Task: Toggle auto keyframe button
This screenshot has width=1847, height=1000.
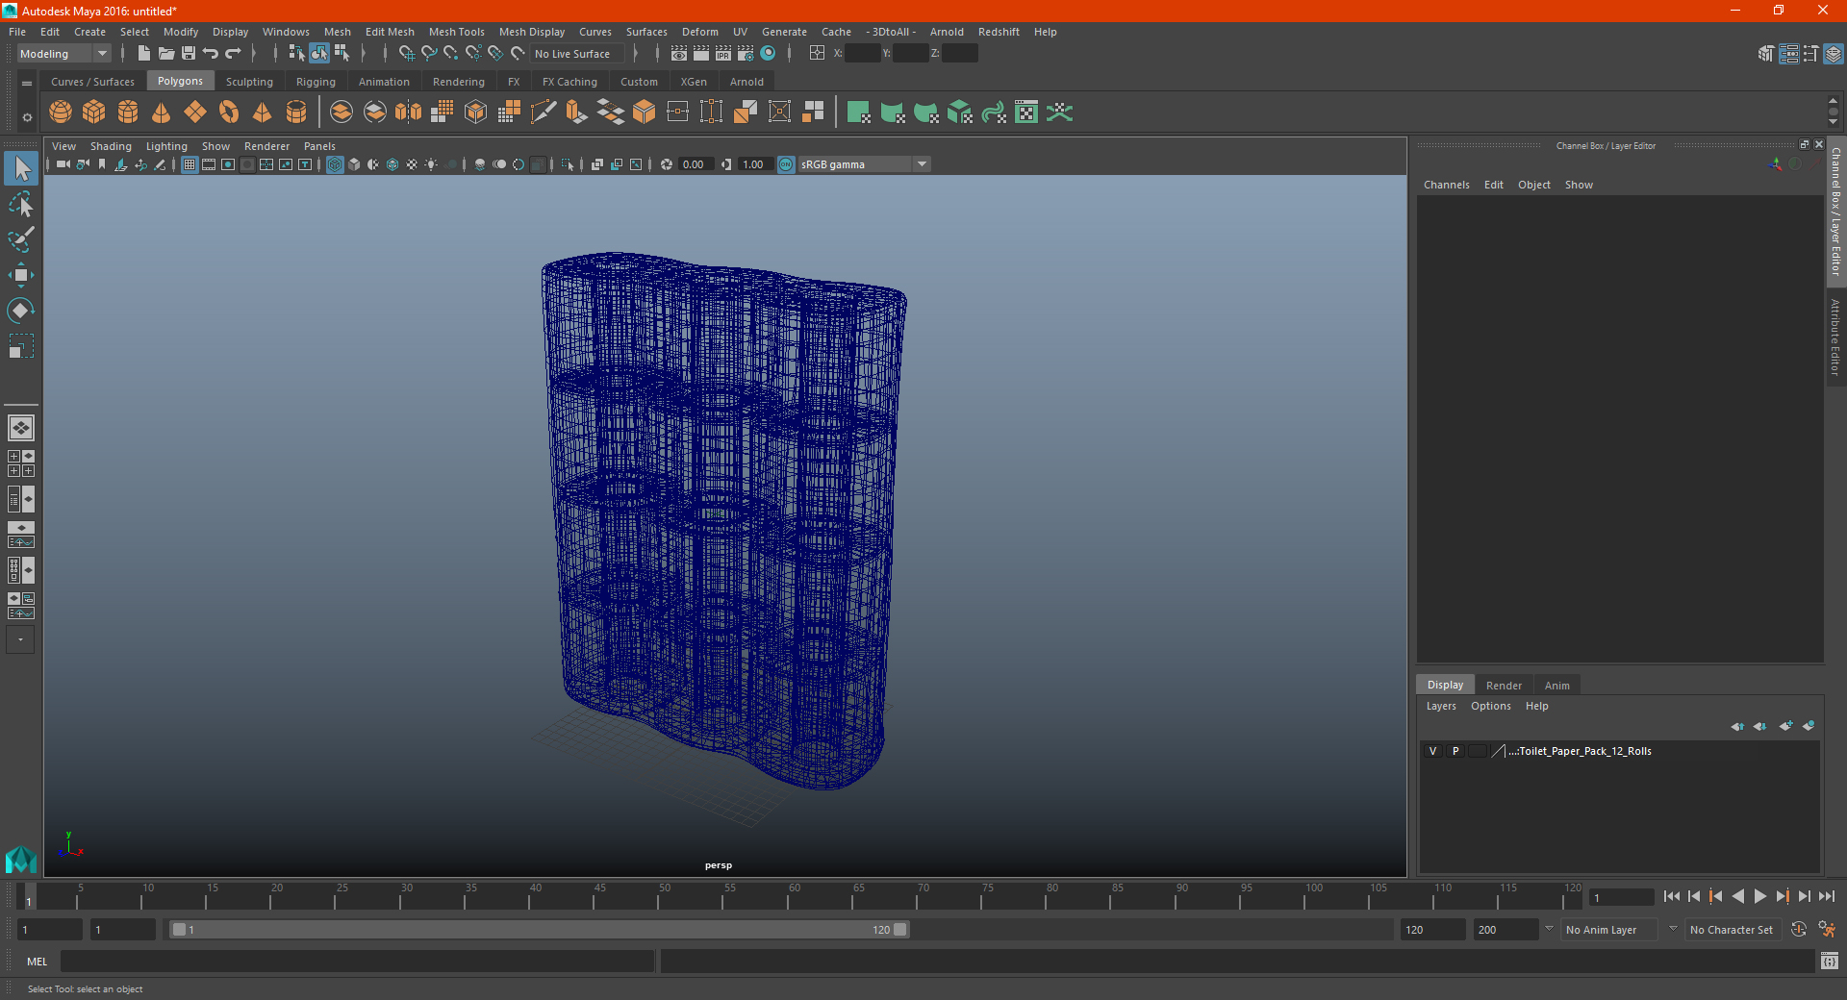Action: pyautogui.click(x=1798, y=930)
